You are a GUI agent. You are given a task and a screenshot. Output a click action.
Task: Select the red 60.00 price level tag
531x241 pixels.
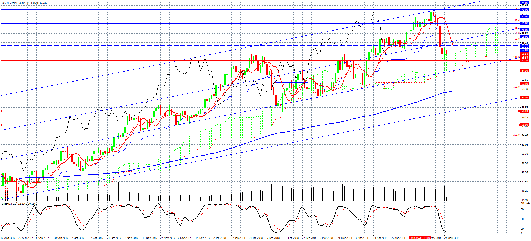(x=525, y=98)
